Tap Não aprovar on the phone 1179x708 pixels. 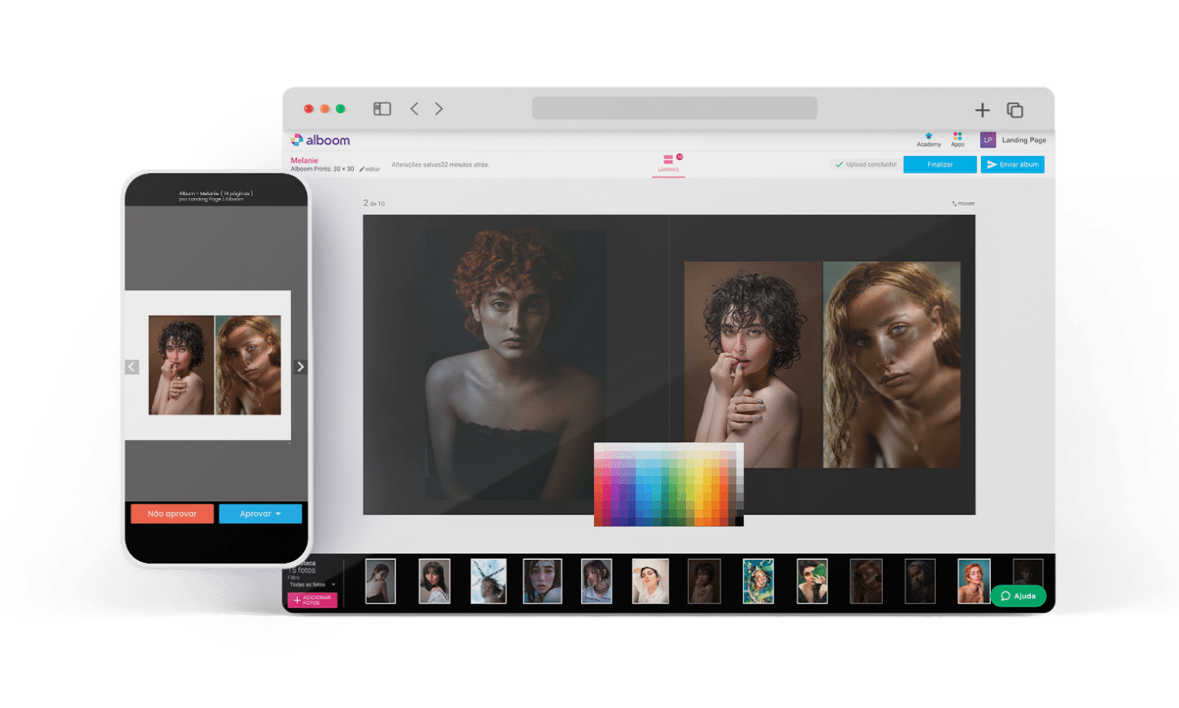click(172, 514)
